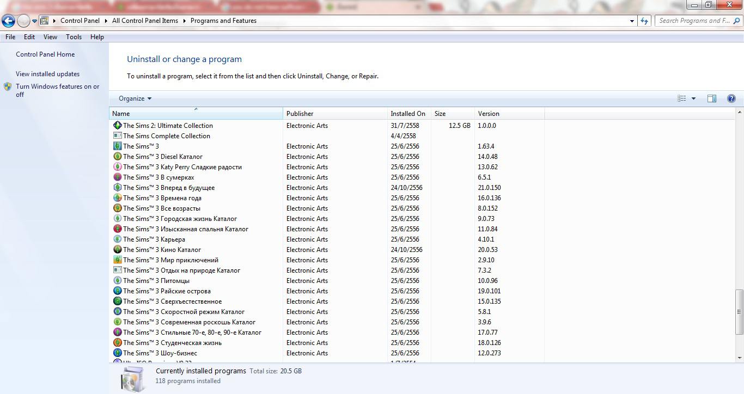Click The Sims Complete Collection program icon
The width and height of the screenshot is (744, 394).
tap(117, 136)
